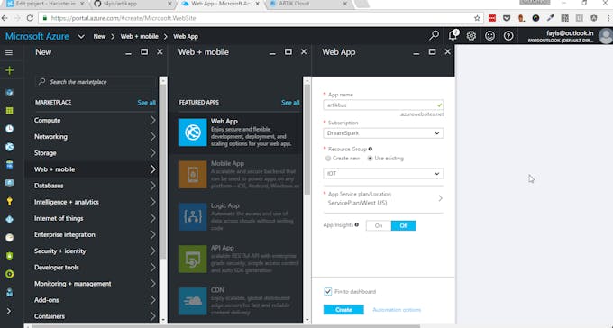Open the clock icon in left sidebar
The height and width of the screenshot is (328, 613).
9,129
